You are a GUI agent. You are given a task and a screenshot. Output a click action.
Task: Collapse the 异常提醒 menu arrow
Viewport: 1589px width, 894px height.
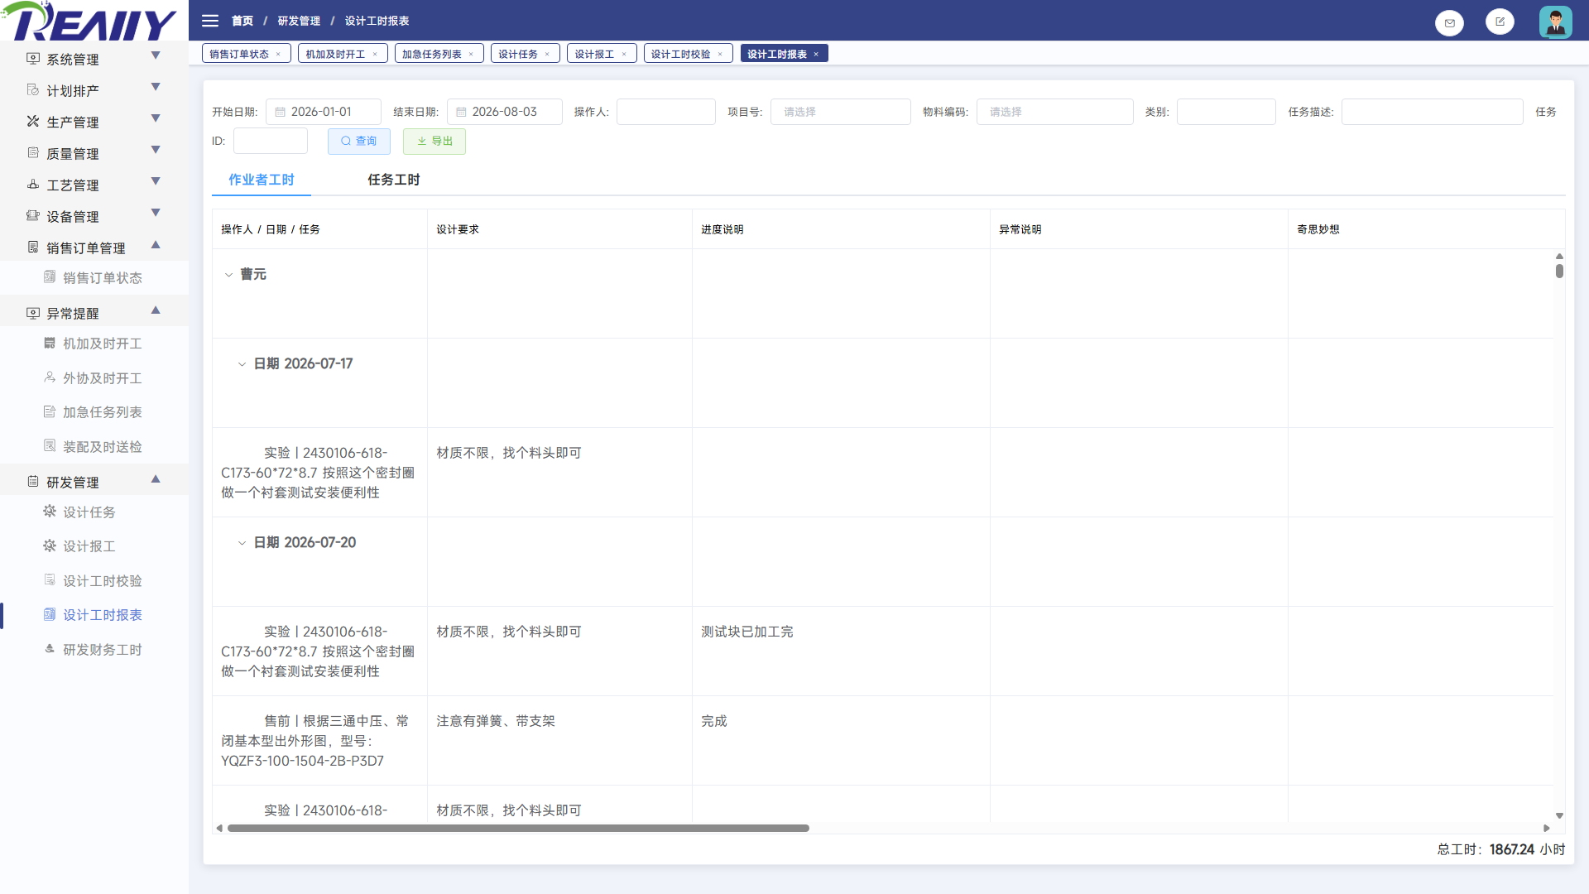[x=156, y=310]
